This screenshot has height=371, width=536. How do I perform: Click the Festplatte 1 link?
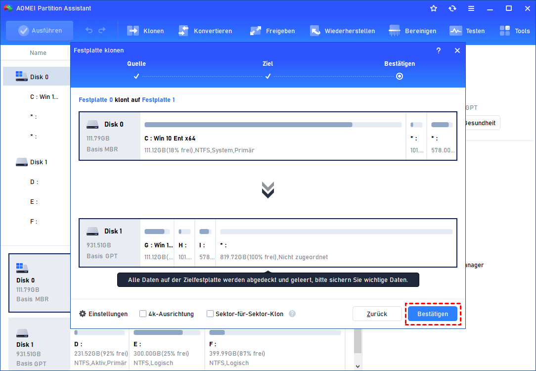[x=158, y=100]
